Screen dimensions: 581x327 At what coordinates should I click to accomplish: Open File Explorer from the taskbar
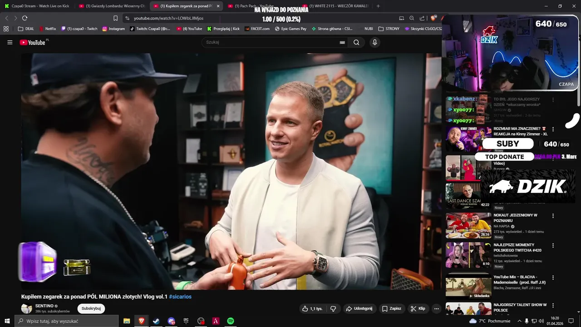point(127,321)
